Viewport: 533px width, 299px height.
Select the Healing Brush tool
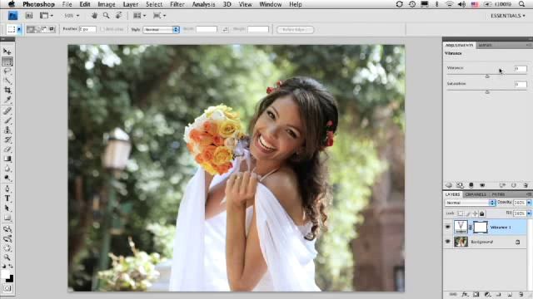pos(7,110)
